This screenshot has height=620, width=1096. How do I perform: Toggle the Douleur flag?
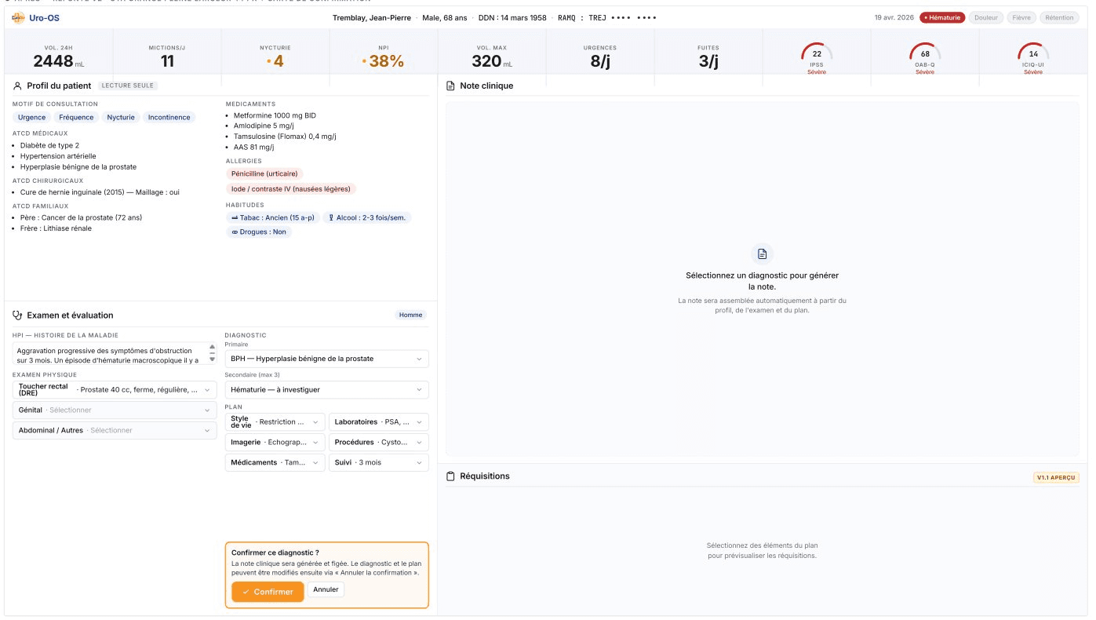[x=986, y=17]
